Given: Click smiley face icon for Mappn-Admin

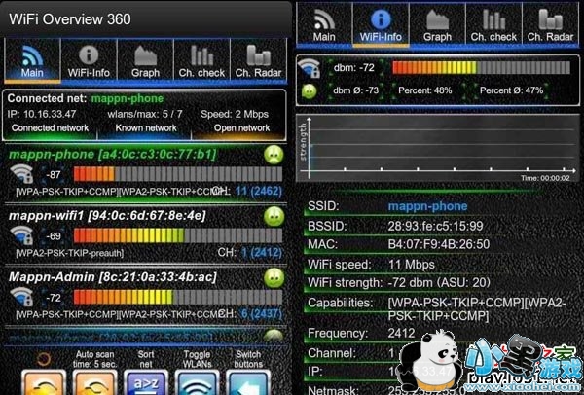Looking at the screenshot, I should 274,278.
